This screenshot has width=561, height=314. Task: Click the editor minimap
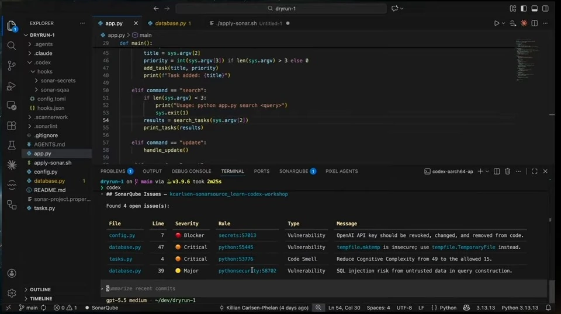point(528,60)
